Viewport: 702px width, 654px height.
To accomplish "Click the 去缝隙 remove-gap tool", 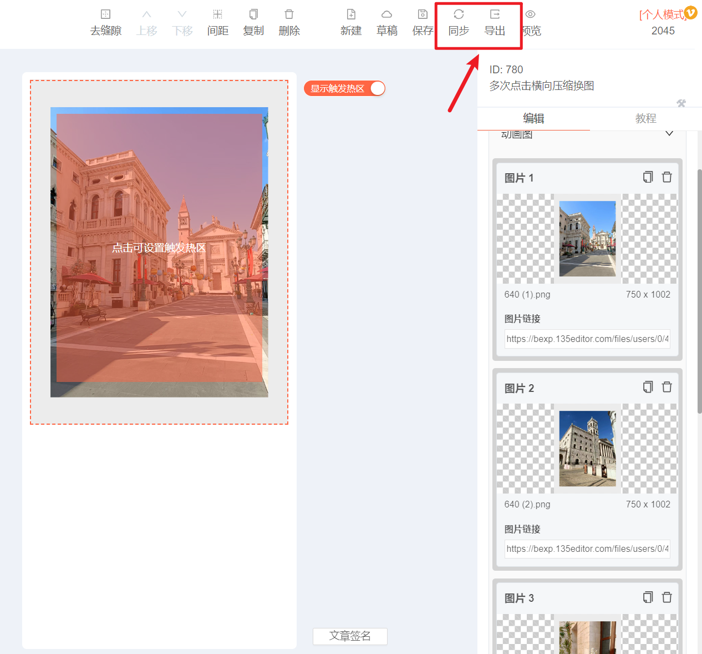I will pos(106,22).
